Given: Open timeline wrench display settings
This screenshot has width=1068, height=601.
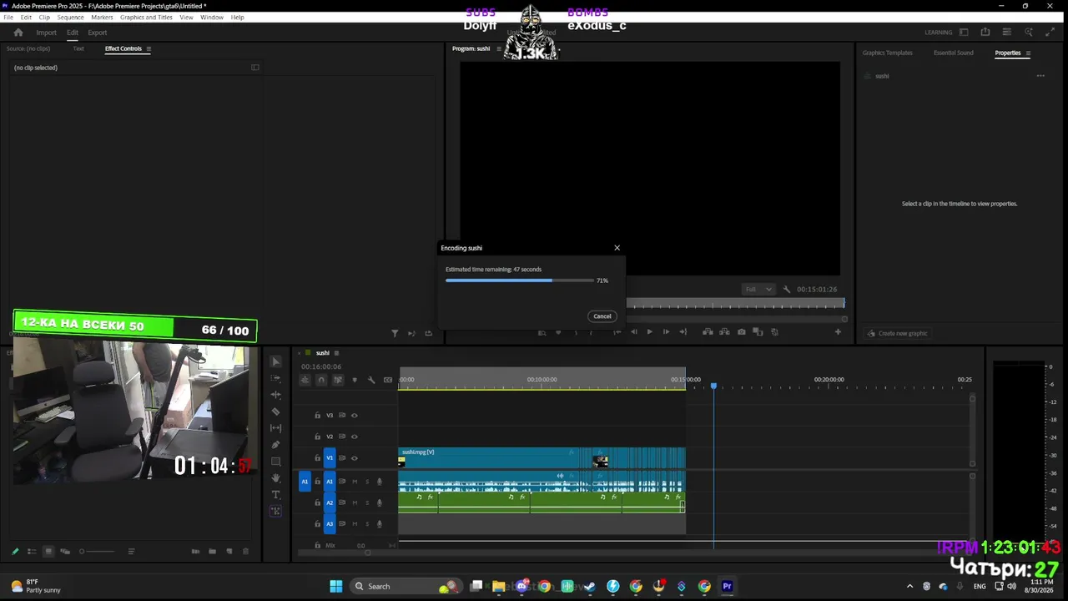Looking at the screenshot, I should pyautogui.click(x=371, y=380).
